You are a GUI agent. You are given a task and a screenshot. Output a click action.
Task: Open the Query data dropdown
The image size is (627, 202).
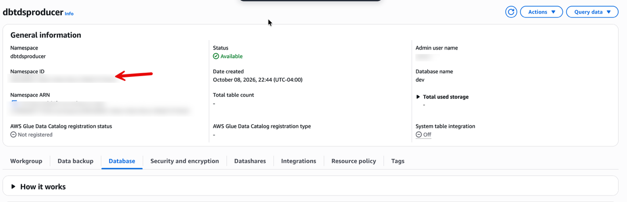click(x=592, y=12)
